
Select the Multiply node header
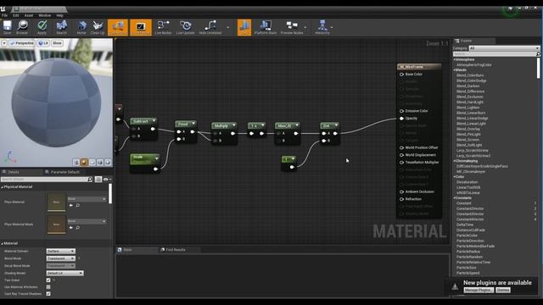224,125
